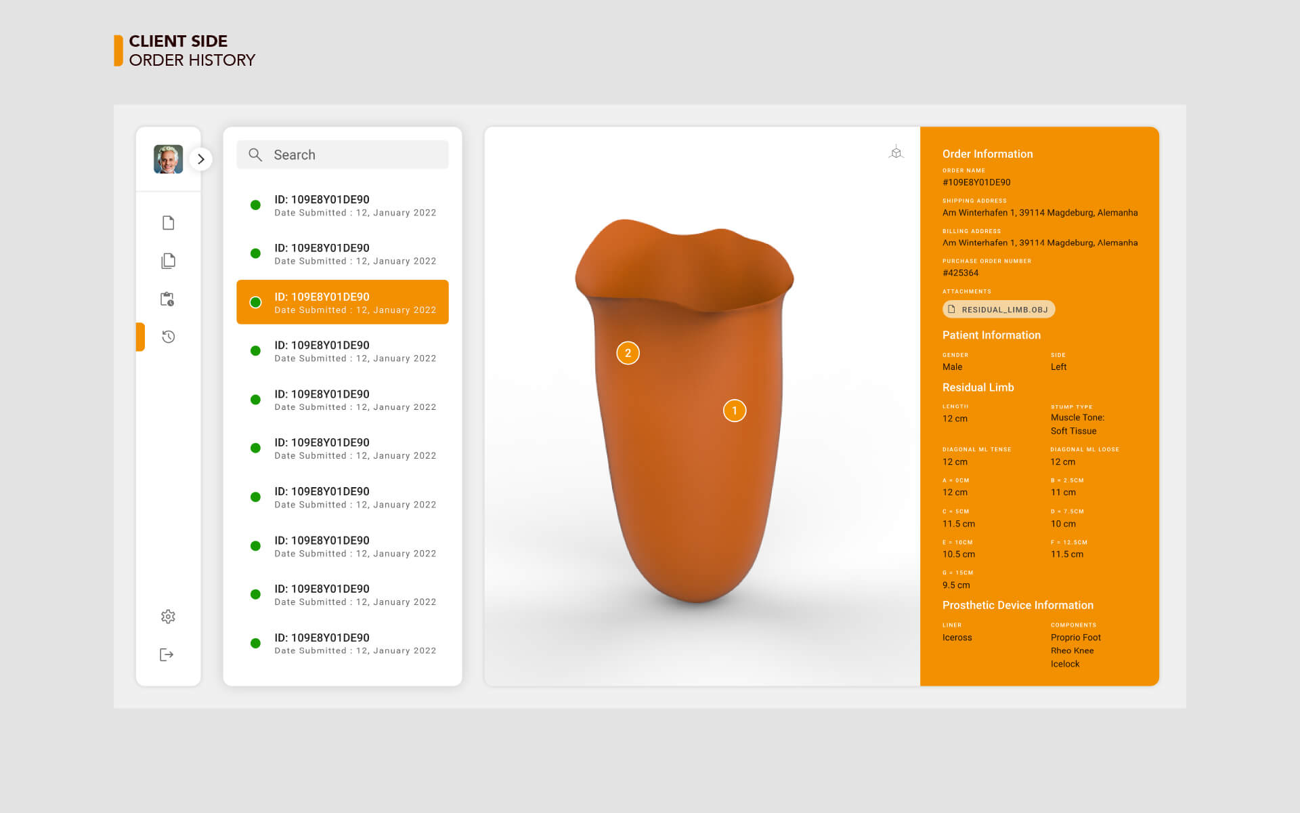Click the Prosthetic Device Information heading
The height and width of the screenshot is (813, 1300).
pos(1018,606)
